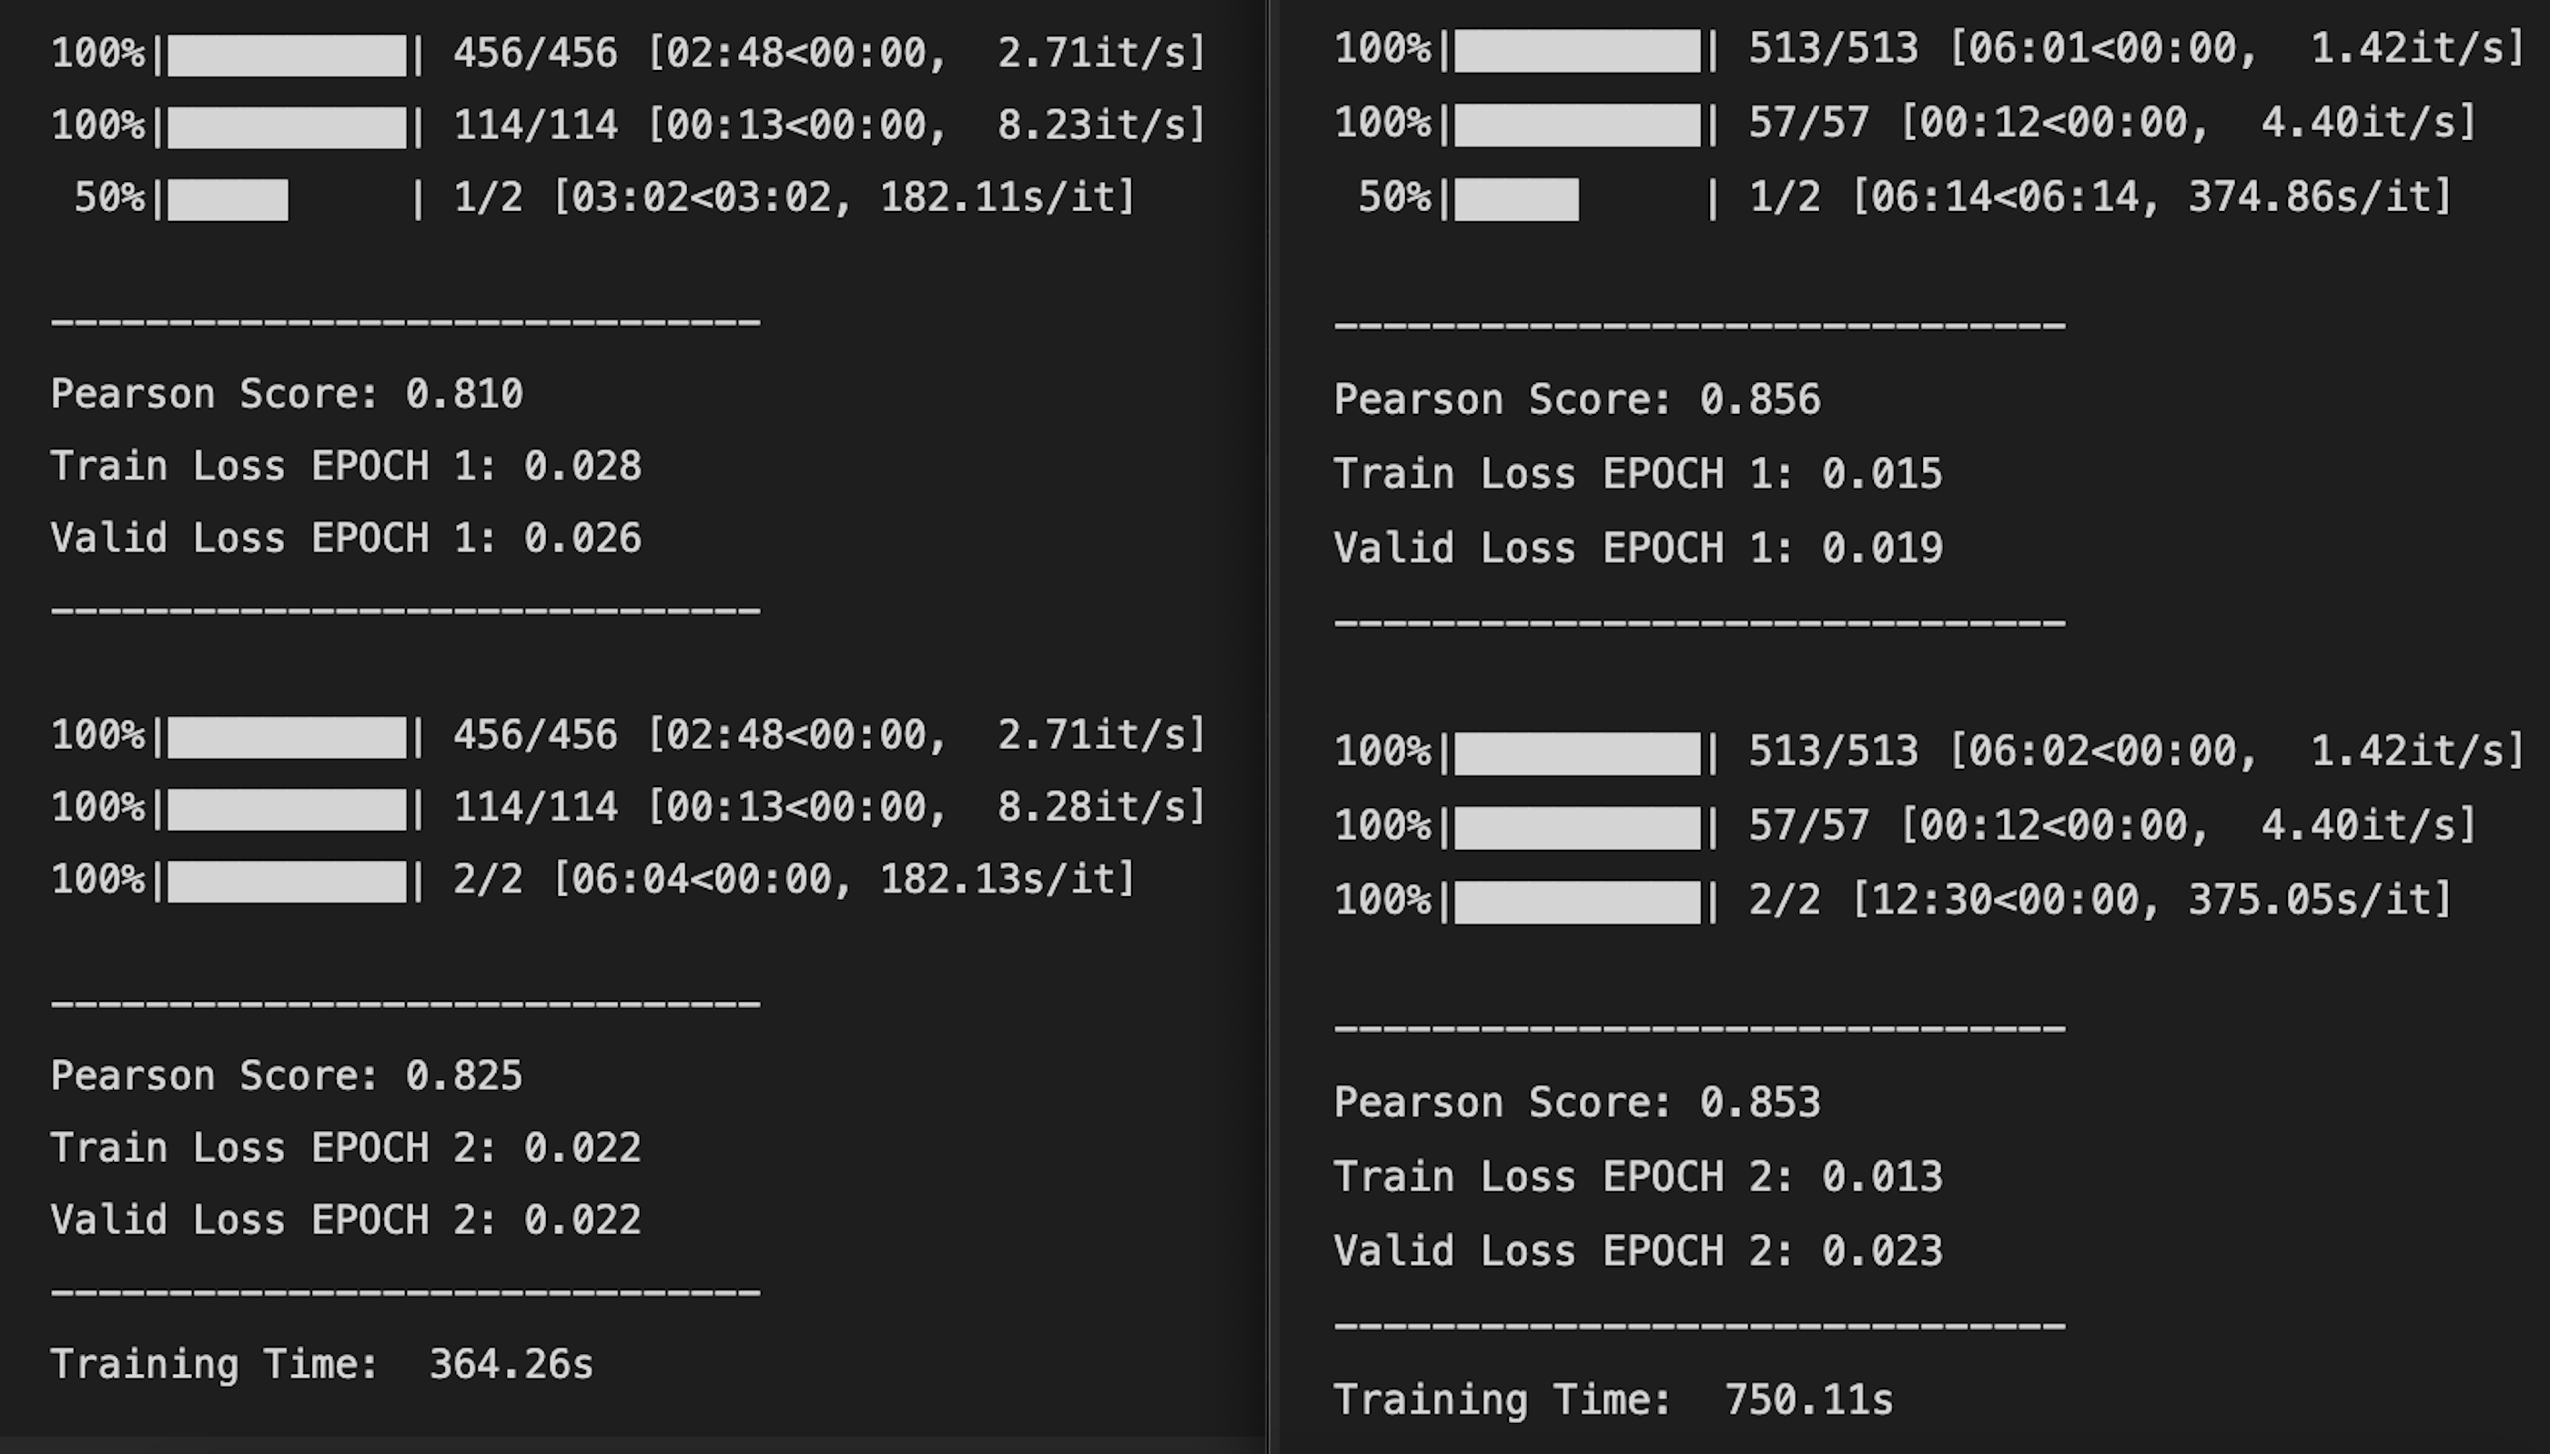
Task: Click the right 50% progress bar with 374.86s/it
Action: click(1905, 197)
